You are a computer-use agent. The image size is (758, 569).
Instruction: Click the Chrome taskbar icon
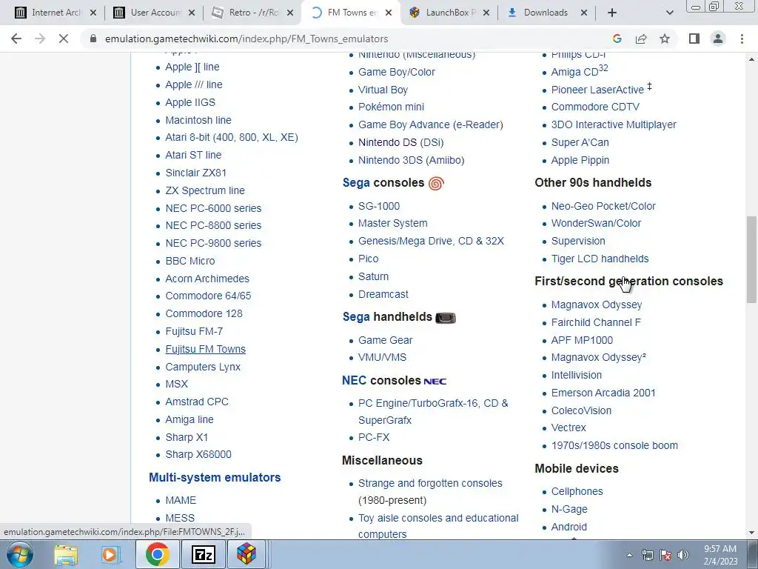pos(157,554)
